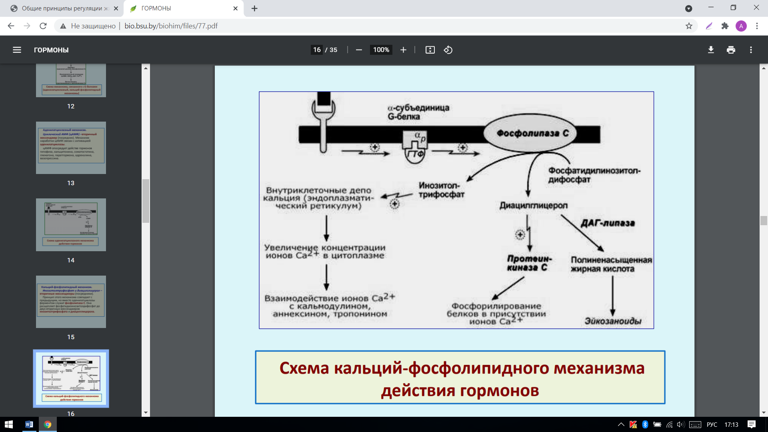This screenshot has width=768, height=432.
Task: Open the purple profile avatar
Action: [x=741, y=26]
